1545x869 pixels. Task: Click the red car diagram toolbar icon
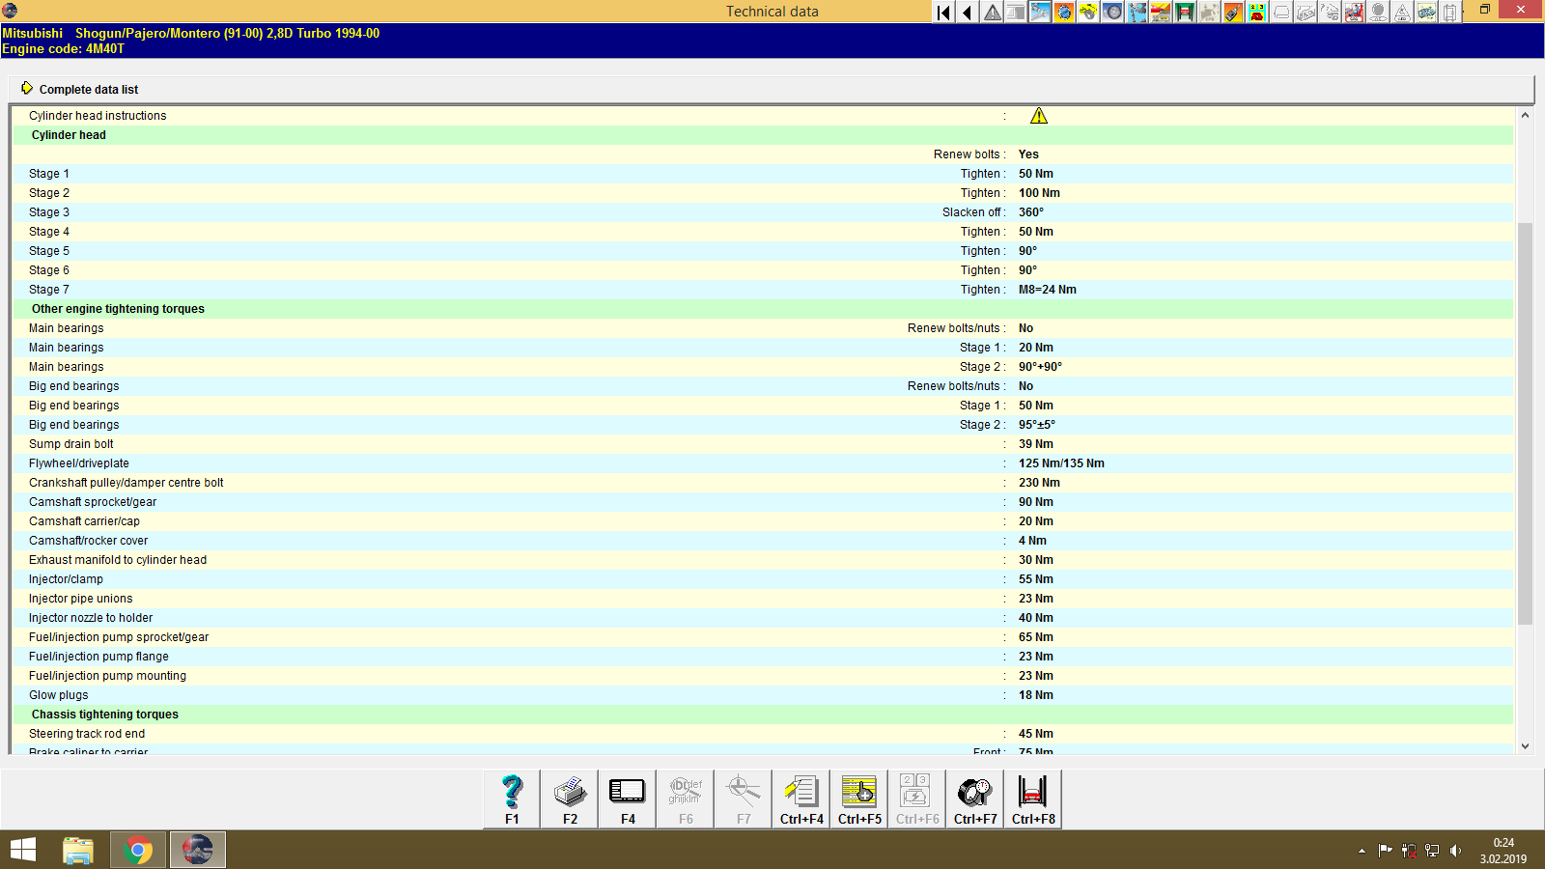coord(1159,12)
